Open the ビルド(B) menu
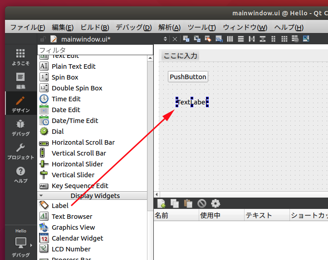 pyautogui.click(x=94, y=27)
